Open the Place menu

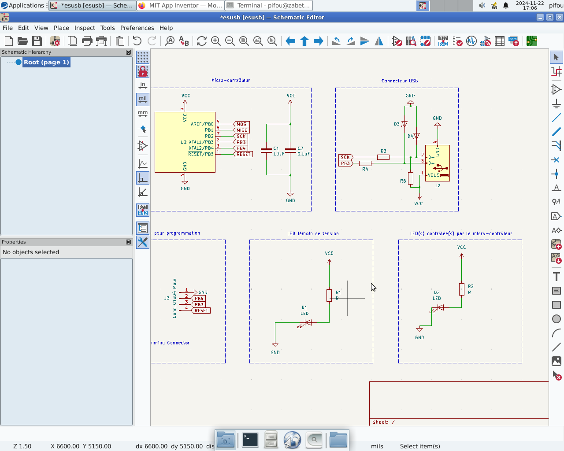coord(61,28)
